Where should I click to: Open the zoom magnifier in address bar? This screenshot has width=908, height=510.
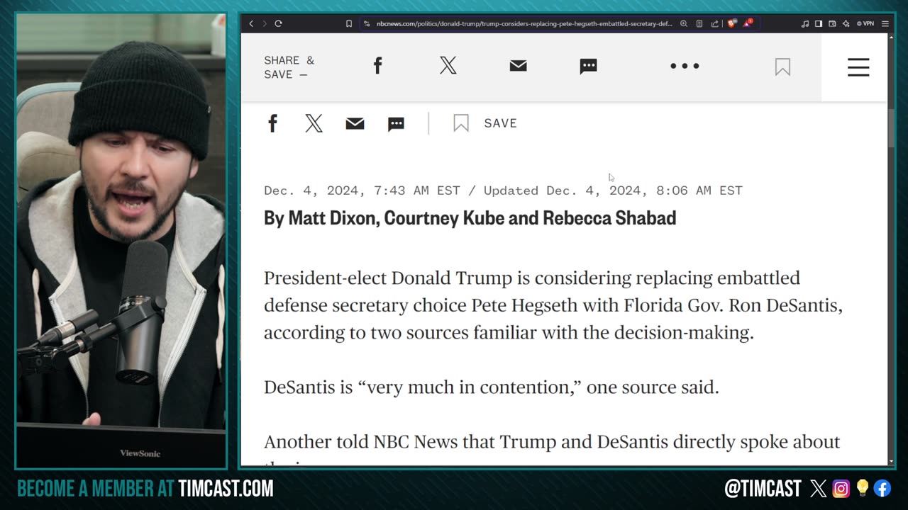point(684,23)
